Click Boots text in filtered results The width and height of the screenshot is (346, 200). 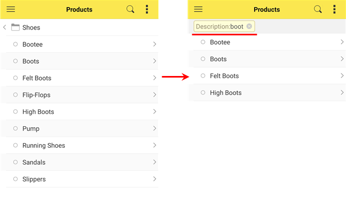218,59
